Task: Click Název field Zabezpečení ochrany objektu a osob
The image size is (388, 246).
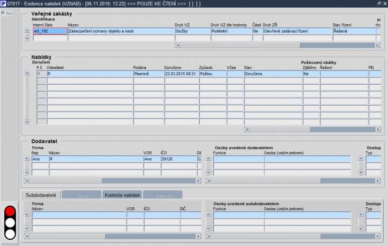Action: tap(121, 31)
